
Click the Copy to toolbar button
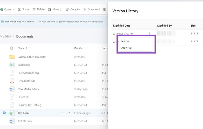pyautogui.click(x=73, y=9)
